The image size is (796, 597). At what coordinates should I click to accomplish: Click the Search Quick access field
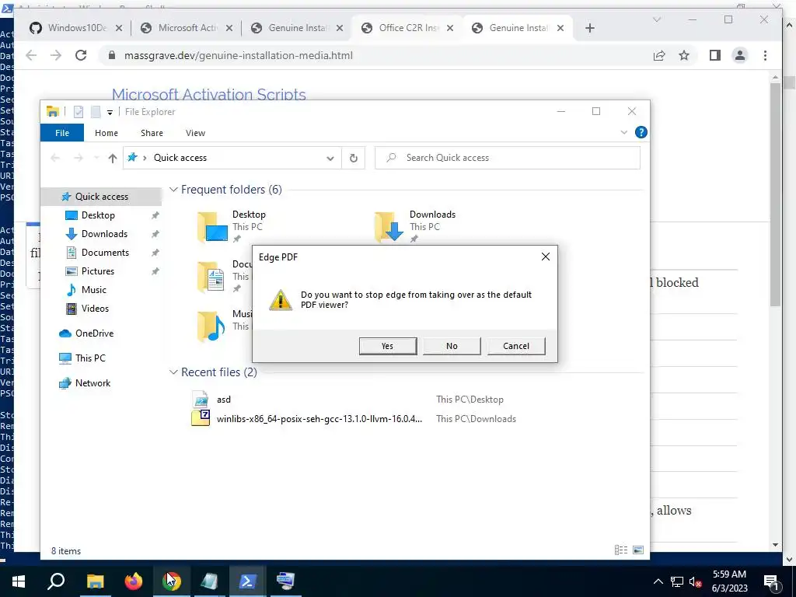[508, 158]
